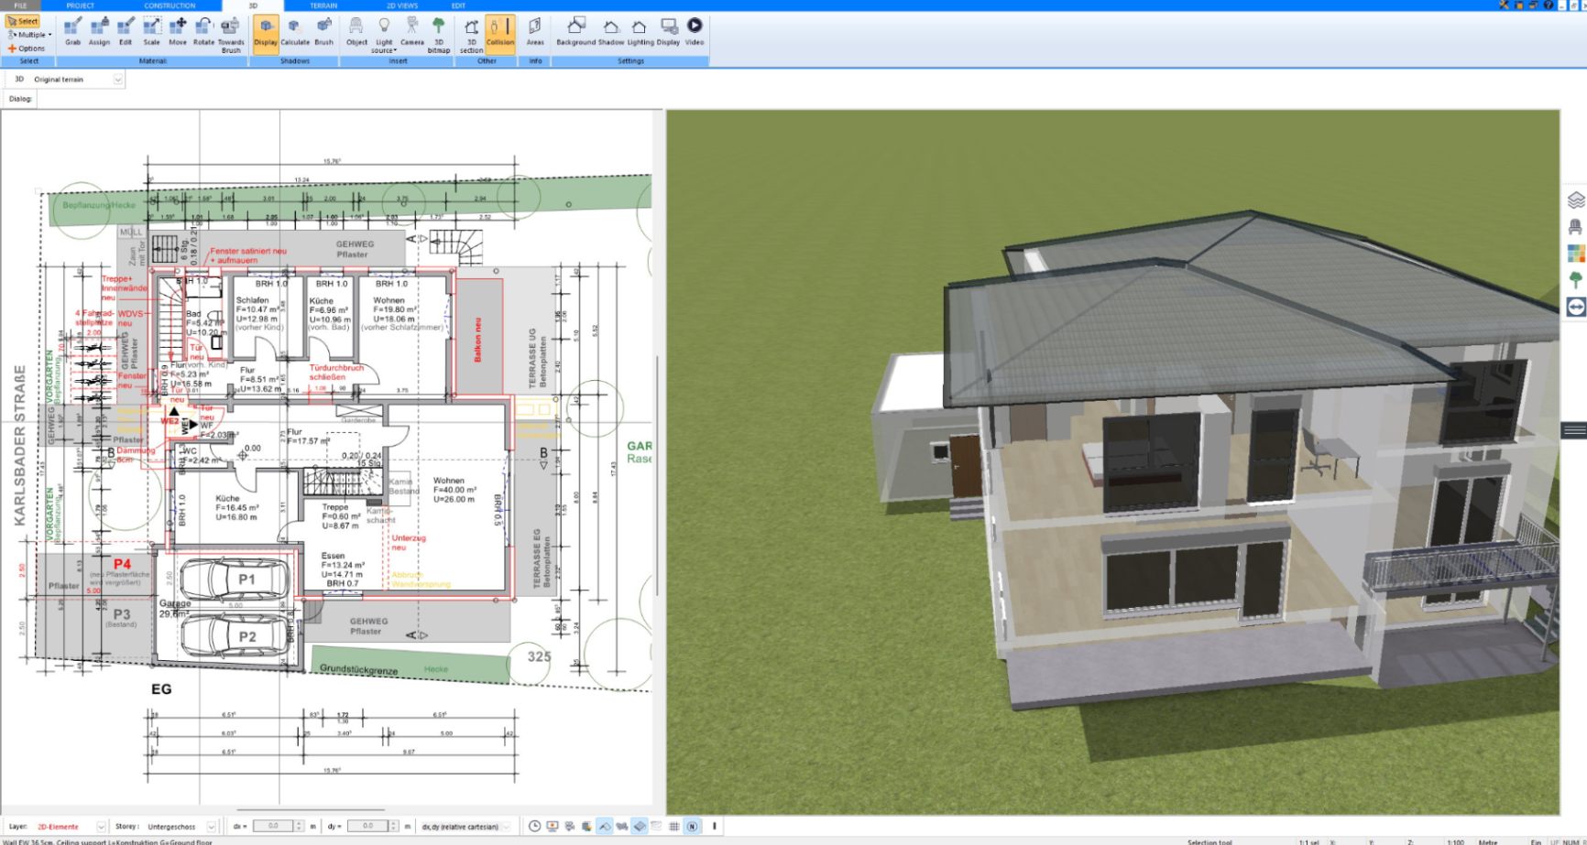The height and width of the screenshot is (845, 1587).
Task: Click the Assign material tool
Action: pos(99,32)
